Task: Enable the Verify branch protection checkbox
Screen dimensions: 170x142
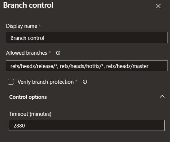Action: point(11,82)
